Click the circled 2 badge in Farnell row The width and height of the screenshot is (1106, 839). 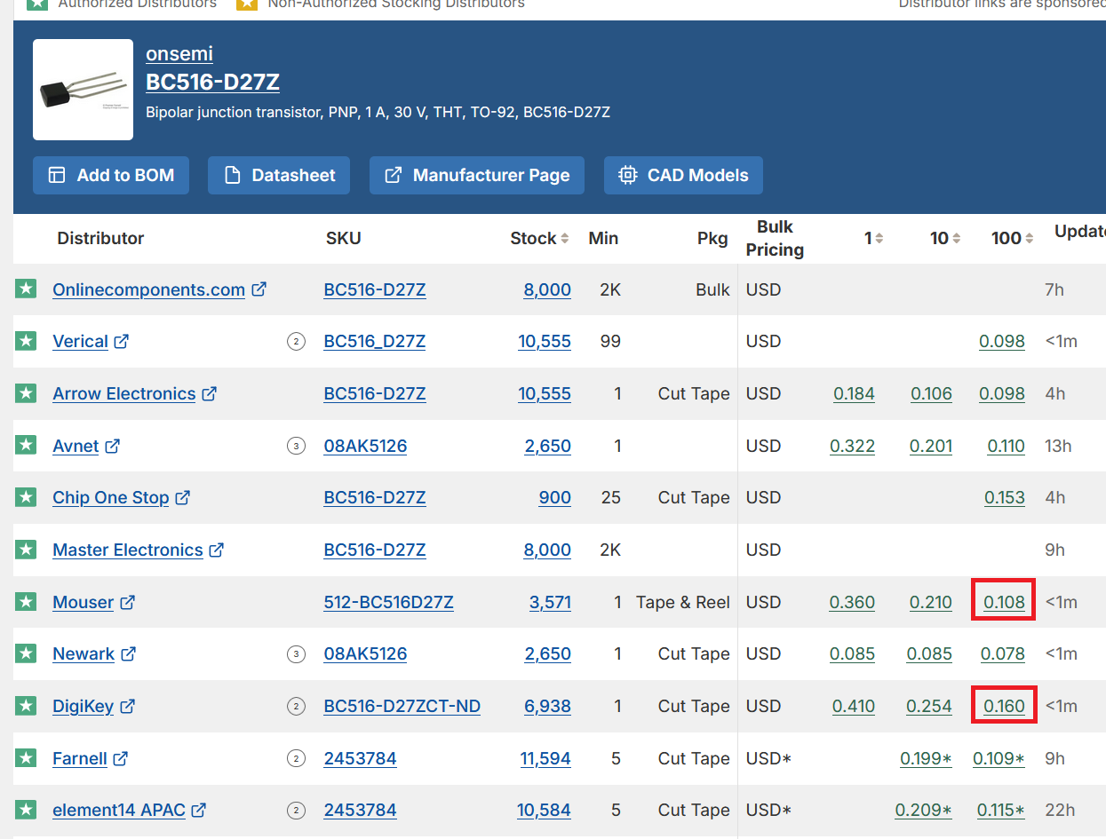tap(296, 759)
